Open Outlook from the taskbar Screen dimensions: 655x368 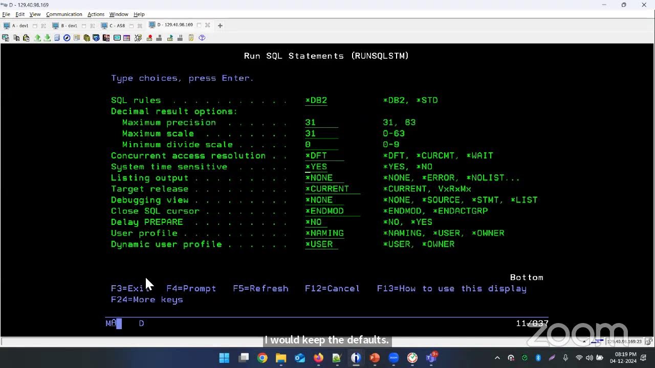coord(300,358)
